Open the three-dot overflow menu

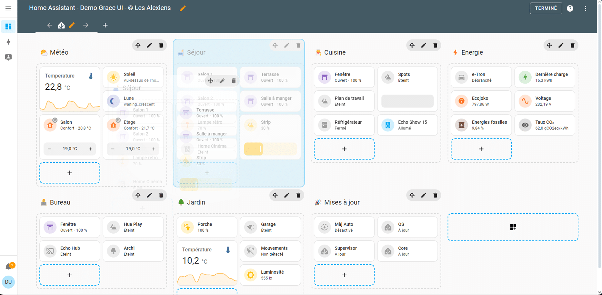(586, 8)
